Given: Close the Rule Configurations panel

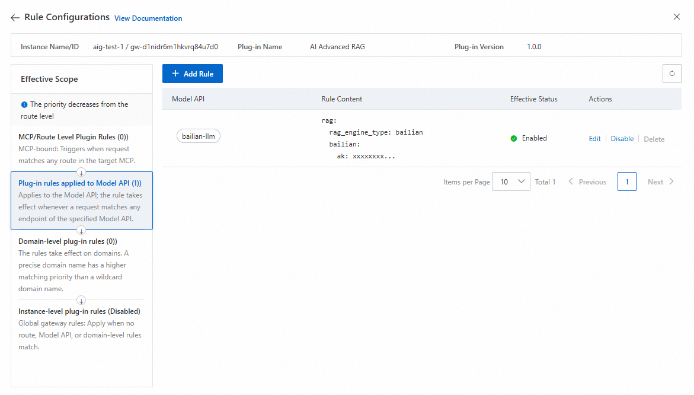Looking at the screenshot, I should tap(677, 17).
